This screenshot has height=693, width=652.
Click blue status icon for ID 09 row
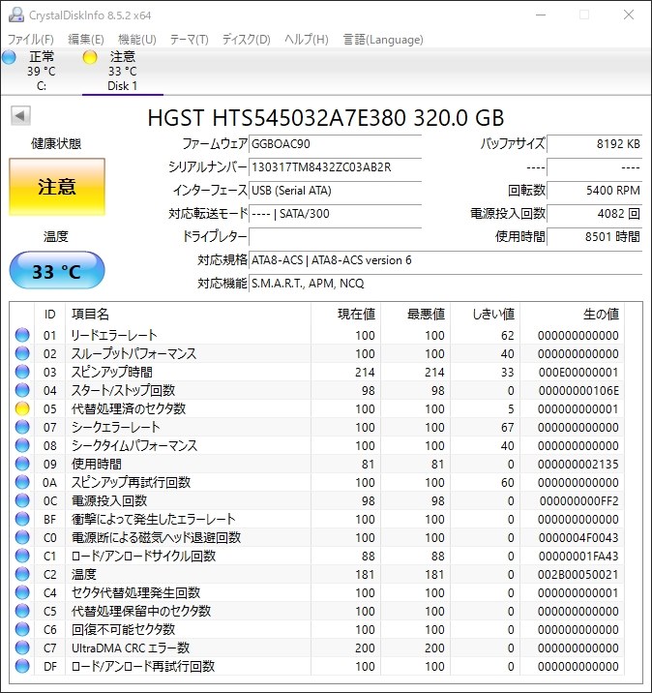pyautogui.click(x=22, y=464)
